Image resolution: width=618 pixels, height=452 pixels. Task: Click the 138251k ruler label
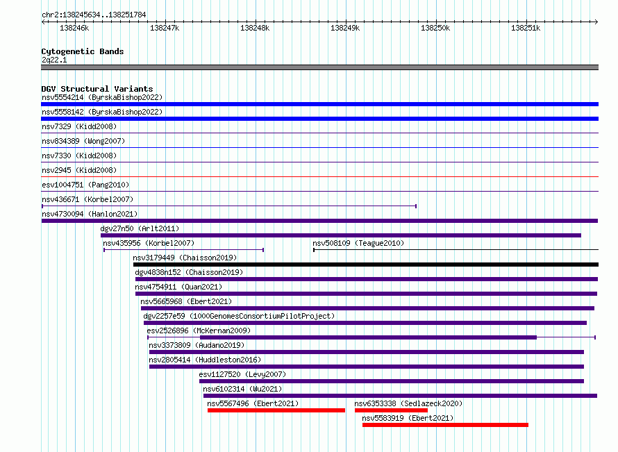click(526, 28)
